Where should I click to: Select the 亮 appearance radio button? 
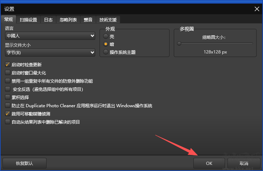pyautogui.click(x=106, y=36)
